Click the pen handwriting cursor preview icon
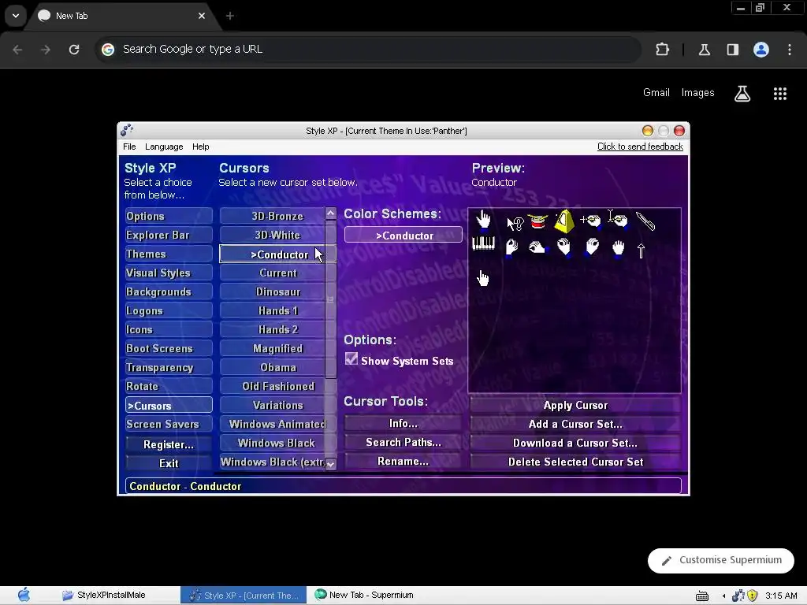This screenshot has height=605, width=807. [x=645, y=221]
